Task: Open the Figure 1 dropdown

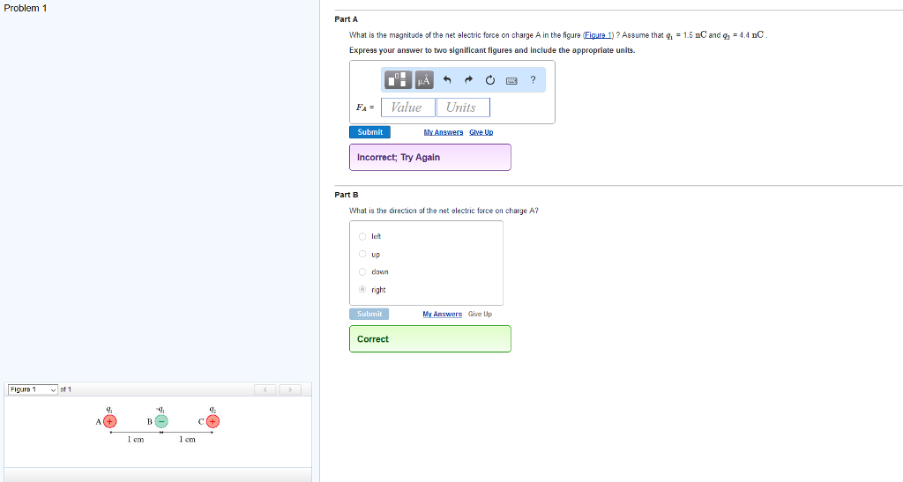Action: (x=33, y=389)
